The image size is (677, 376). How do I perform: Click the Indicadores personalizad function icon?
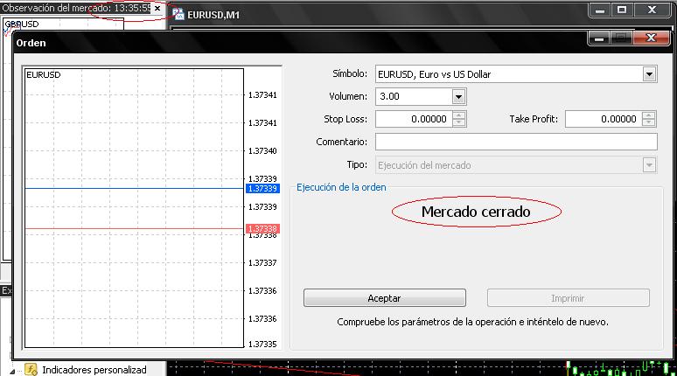(x=31, y=370)
